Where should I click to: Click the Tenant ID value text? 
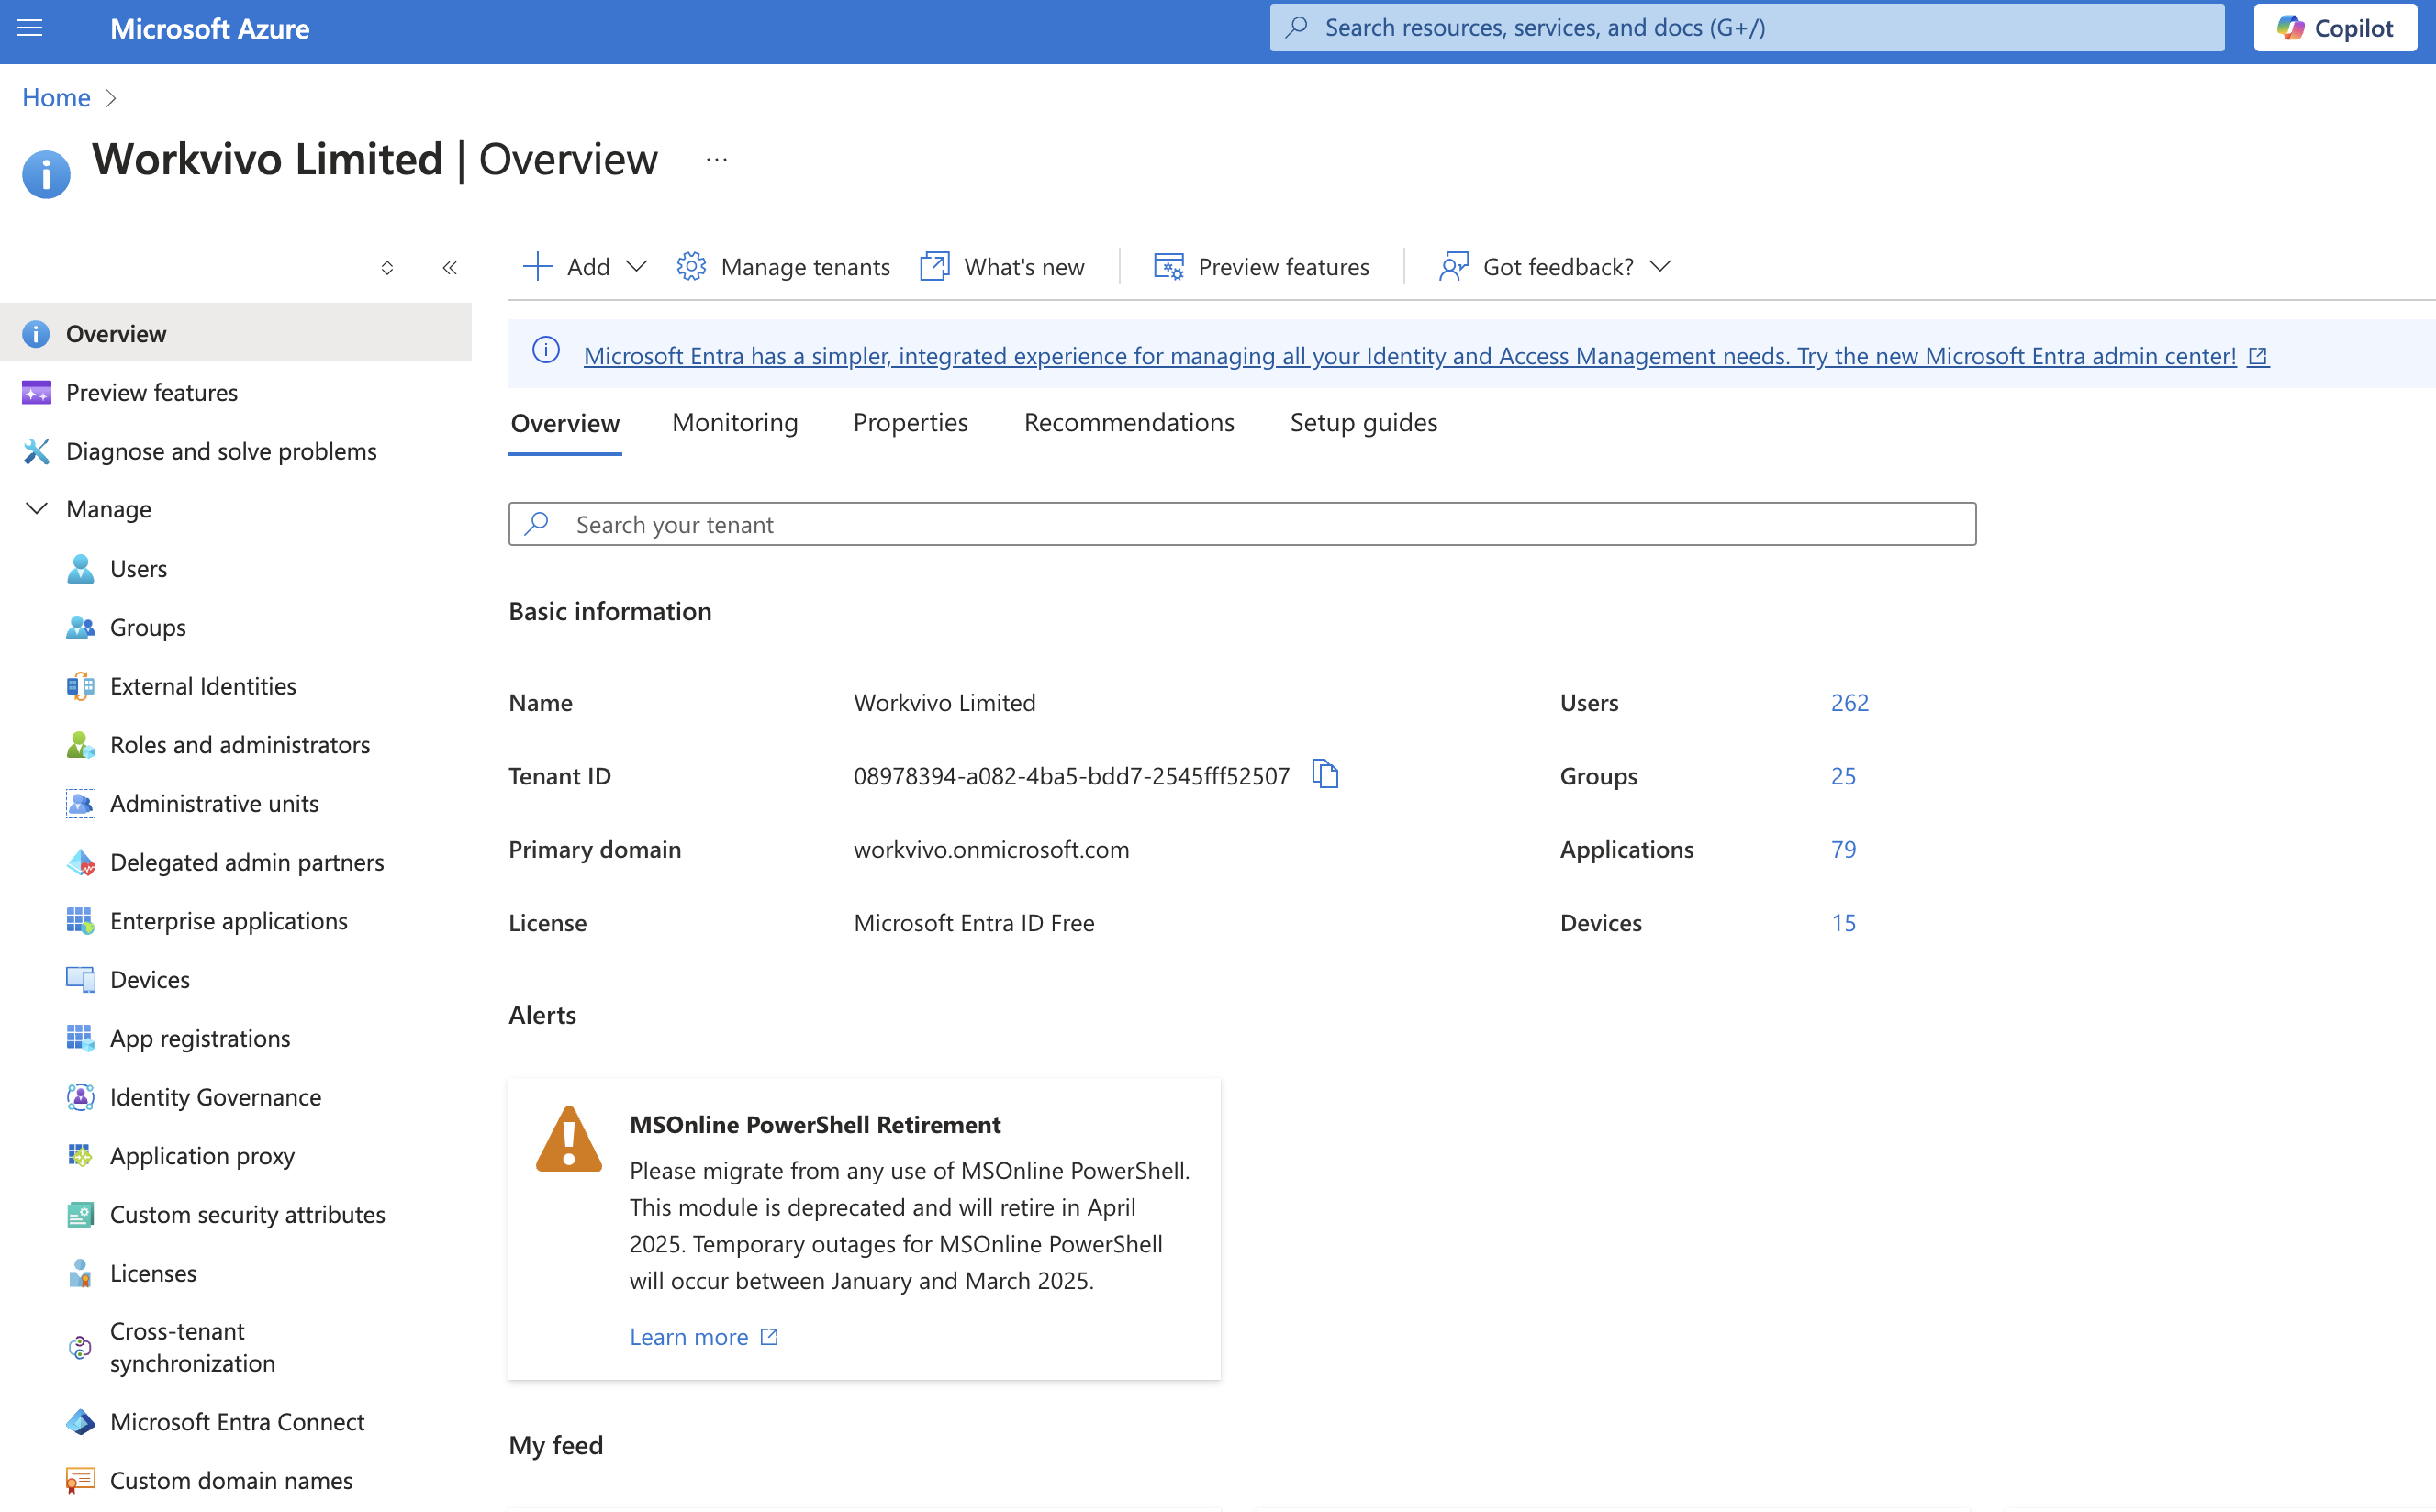click(1071, 776)
